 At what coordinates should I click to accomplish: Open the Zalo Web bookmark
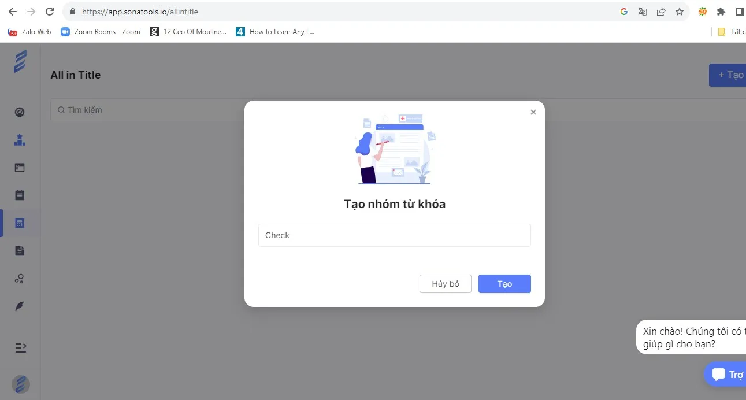pyautogui.click(x=30, y=32)
